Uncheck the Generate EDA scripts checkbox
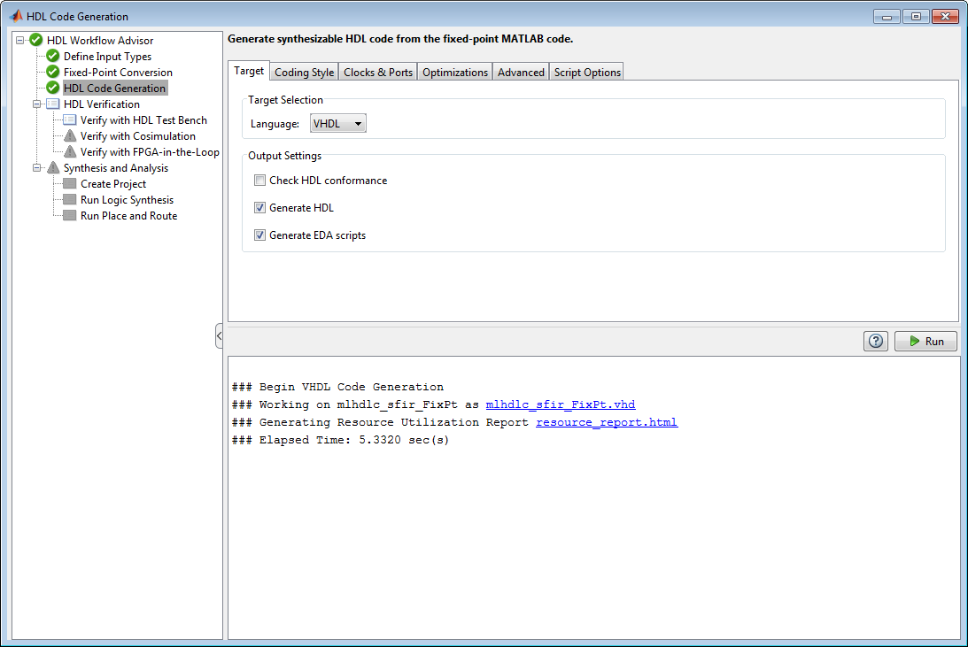This screenshot has height=647, width=968. 259,235
